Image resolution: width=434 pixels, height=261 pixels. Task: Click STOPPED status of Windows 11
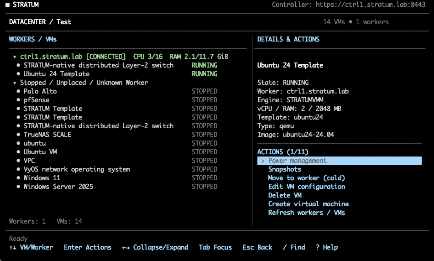click(x=204, y=178)
